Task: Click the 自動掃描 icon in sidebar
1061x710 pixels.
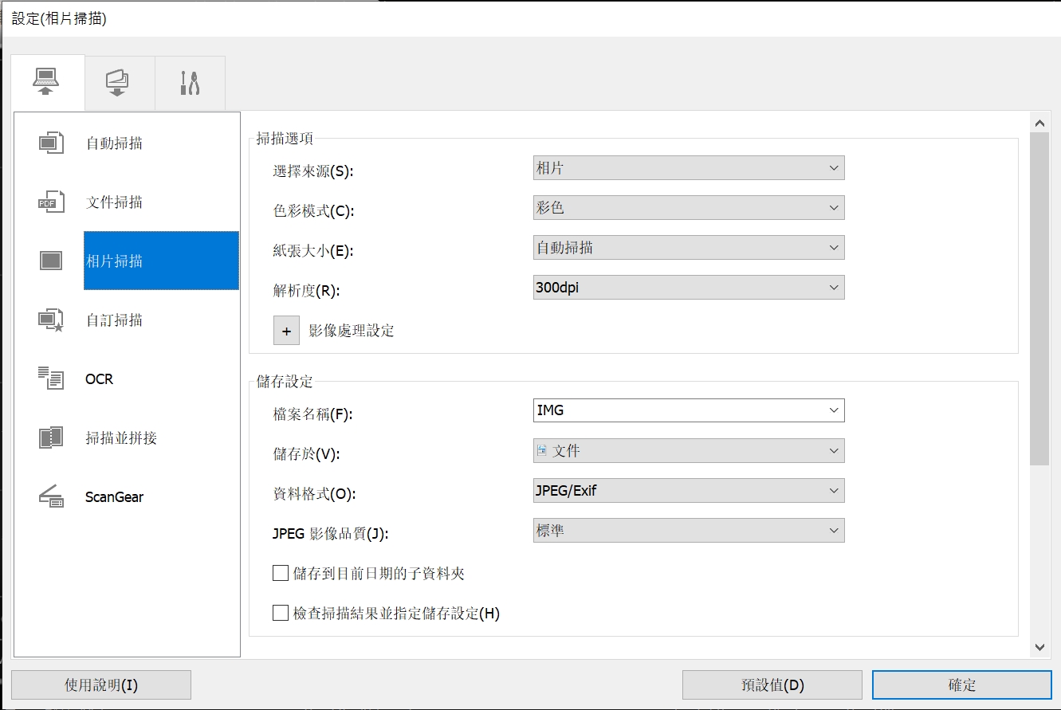Action: point(51,143)
